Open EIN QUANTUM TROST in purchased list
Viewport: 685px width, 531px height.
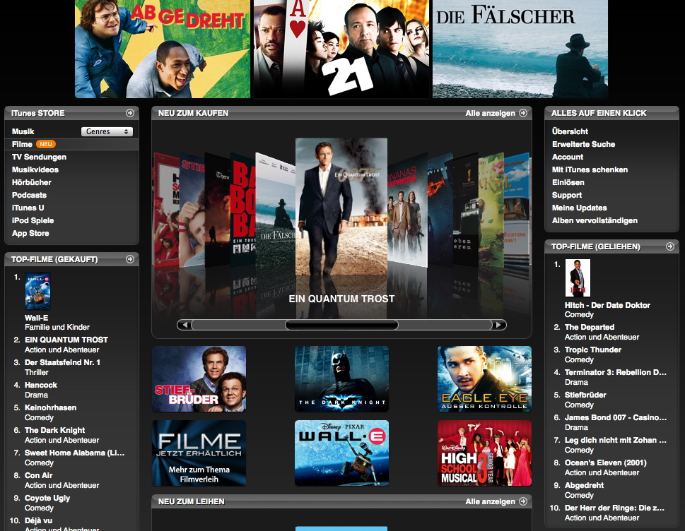click(x=66, y=340)
